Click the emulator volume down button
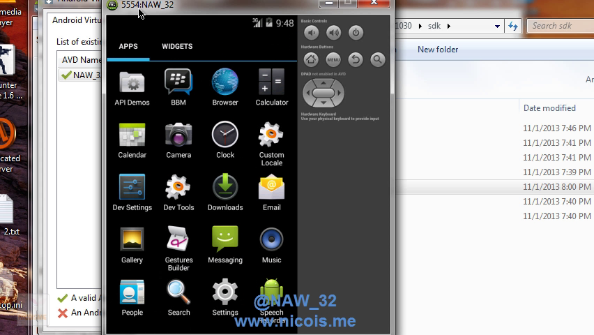This screenshot has height=335, width=594. tap(312, 33)
